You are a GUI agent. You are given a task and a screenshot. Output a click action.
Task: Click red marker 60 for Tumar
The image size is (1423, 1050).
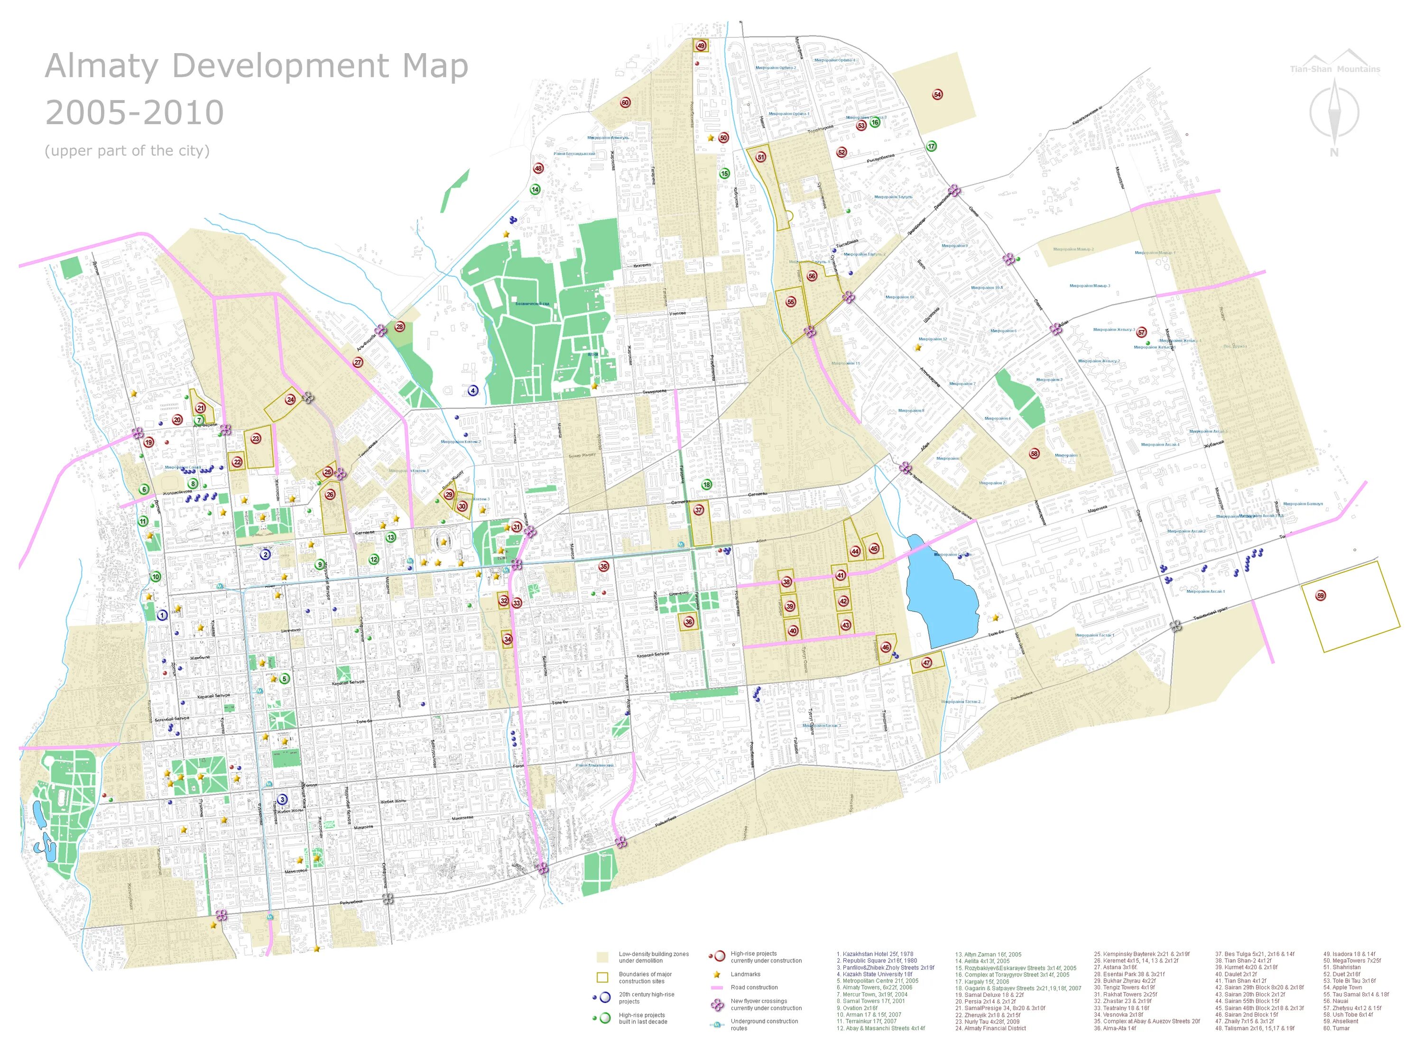click(x=625, y=103)
